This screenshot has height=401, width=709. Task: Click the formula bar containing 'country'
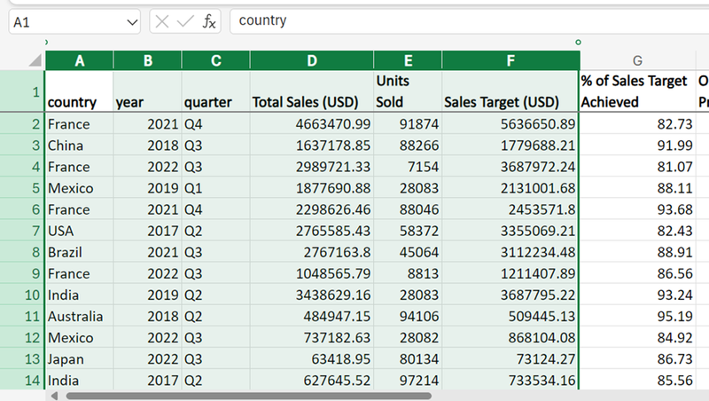tap(461, 20)
